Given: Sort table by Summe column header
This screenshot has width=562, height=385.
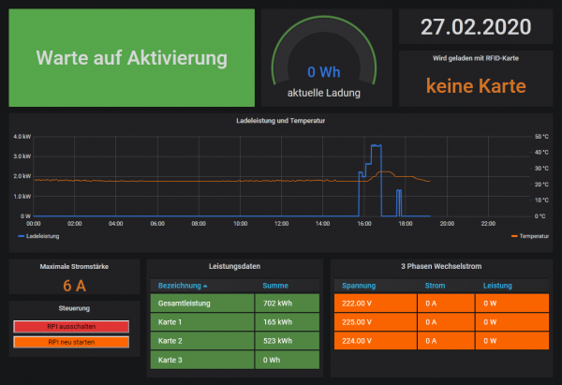Looking at the screenshot, I should [275, 285].
